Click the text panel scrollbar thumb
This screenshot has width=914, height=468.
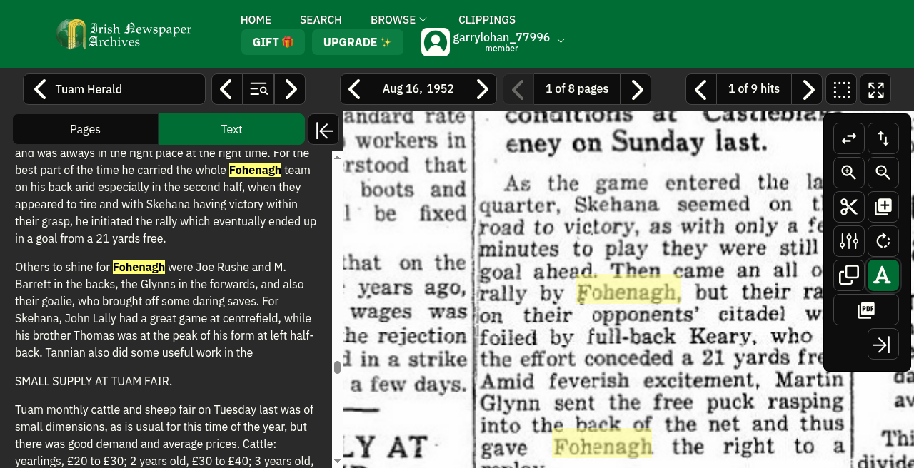[337, 367]
